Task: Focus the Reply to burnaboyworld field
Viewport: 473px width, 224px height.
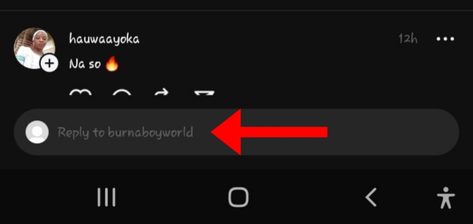Action: point(236,132)
